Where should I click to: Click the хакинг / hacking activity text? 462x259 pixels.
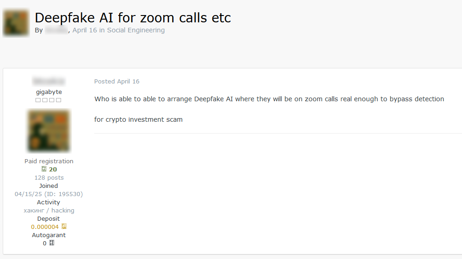(49, 210)
